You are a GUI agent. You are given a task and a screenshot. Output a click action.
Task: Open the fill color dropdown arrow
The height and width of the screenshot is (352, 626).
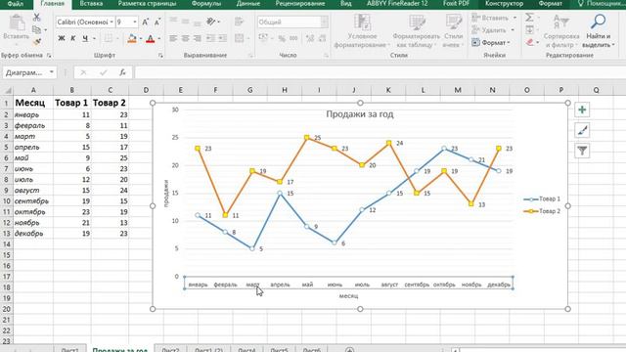pyautogui.click(x=141, y=39)
